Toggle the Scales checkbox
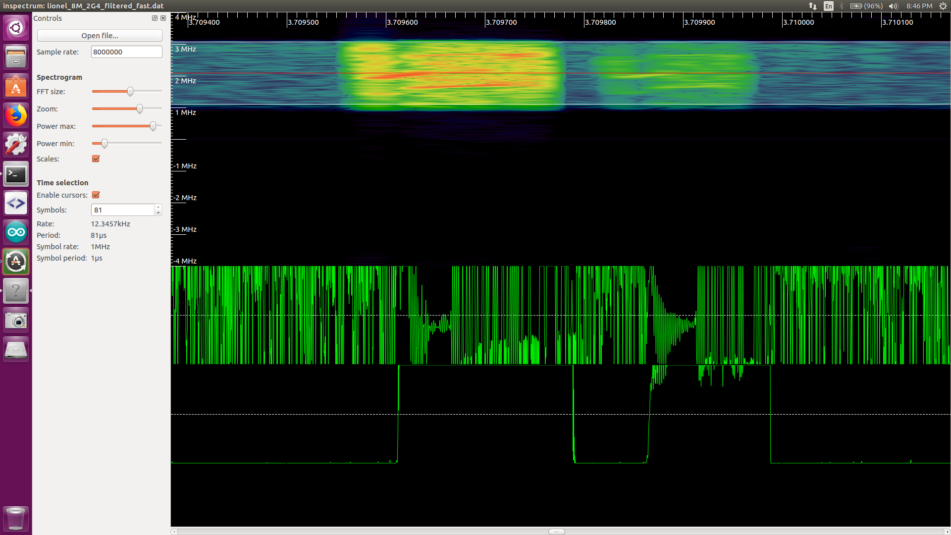 tap(96, 159)
